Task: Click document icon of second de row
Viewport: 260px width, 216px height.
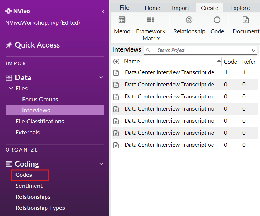Action: point(116,85)
